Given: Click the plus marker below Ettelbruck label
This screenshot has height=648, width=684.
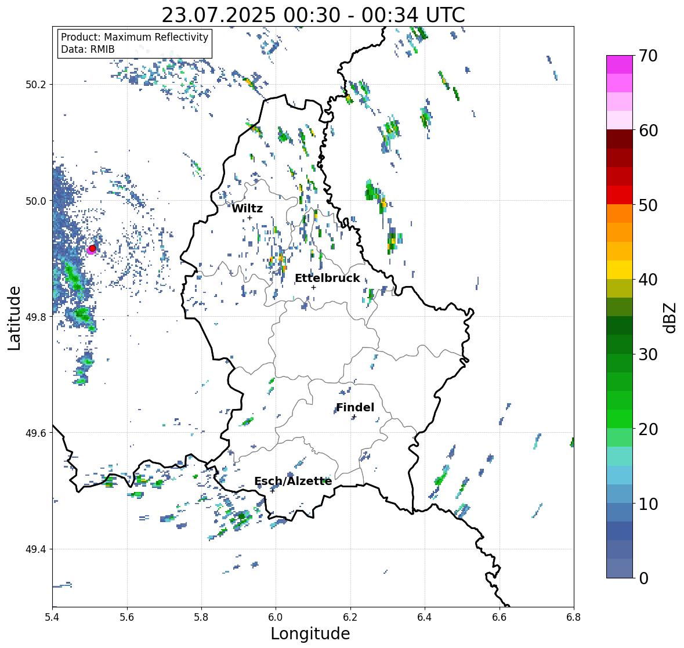Looking at the screenshot, I should coord(313,287).
